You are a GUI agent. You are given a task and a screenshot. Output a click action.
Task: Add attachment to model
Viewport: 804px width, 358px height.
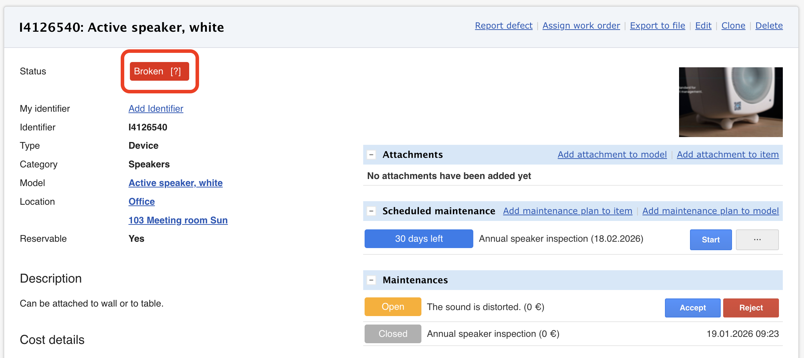612,155
